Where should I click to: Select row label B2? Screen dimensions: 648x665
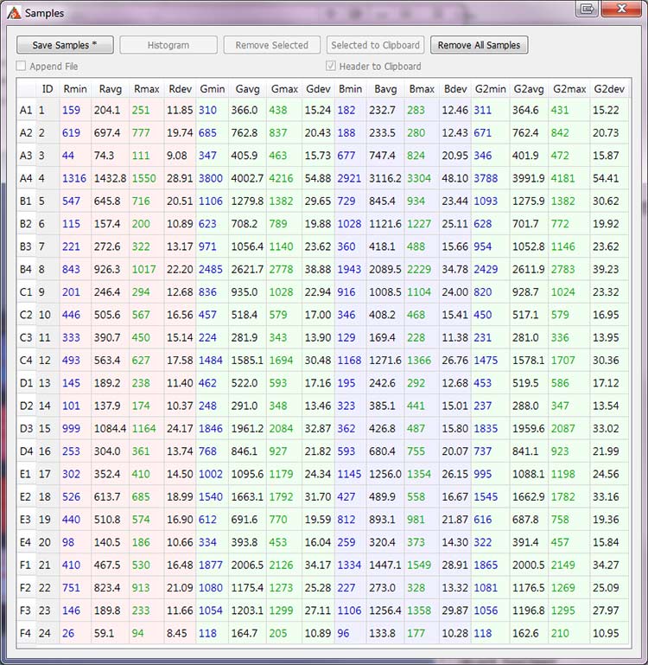[26, 224]
